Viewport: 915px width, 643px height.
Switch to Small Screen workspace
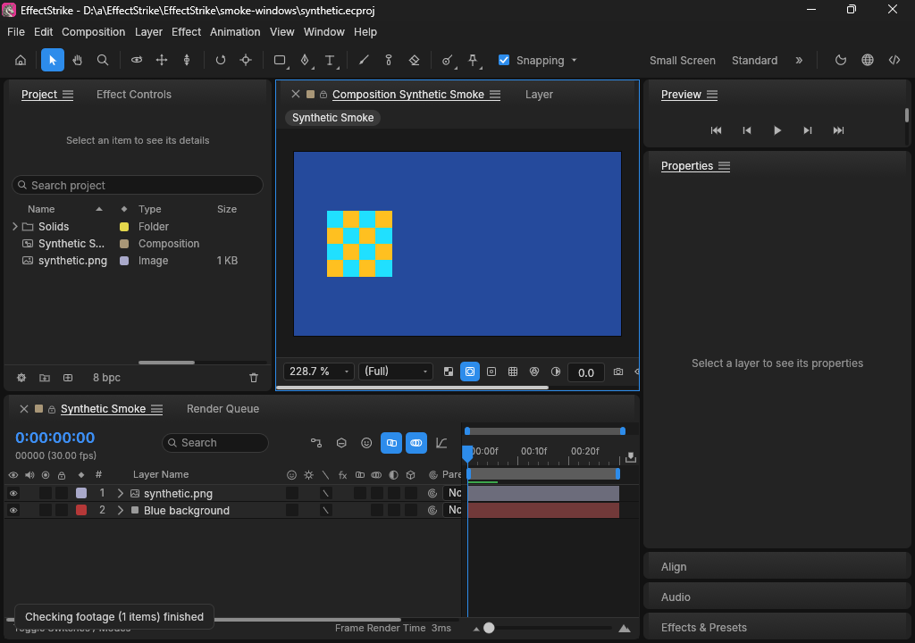(683, 61)
